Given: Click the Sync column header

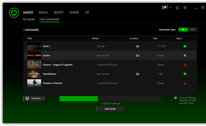Looking at the screenshot, I should coord(185,38).
